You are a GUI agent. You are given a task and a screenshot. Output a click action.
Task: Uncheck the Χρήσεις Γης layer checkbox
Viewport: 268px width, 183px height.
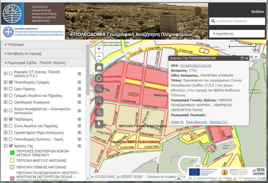pyautogui.click(x=11, y=146)
